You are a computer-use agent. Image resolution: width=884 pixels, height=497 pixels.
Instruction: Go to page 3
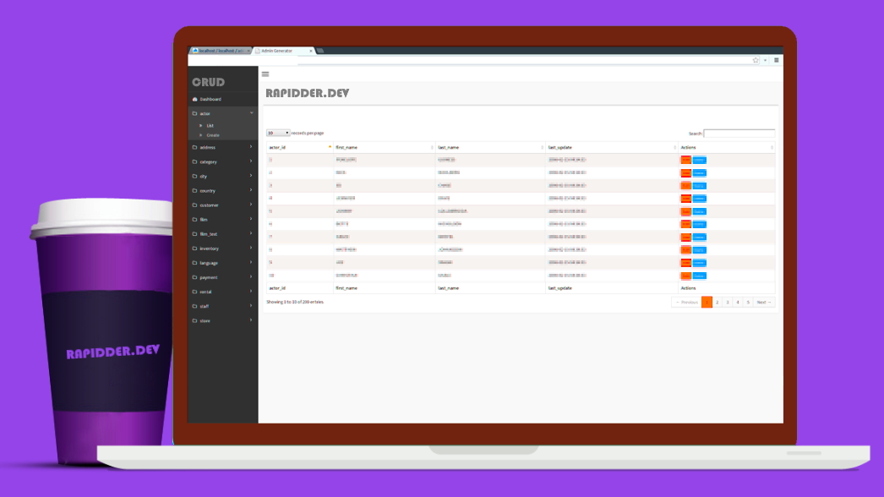[x=728, y=303]
